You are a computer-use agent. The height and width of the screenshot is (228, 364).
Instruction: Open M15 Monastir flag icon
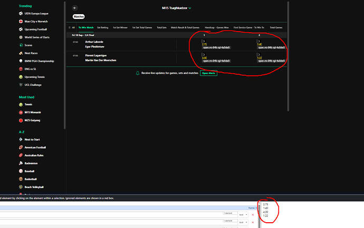21,112
